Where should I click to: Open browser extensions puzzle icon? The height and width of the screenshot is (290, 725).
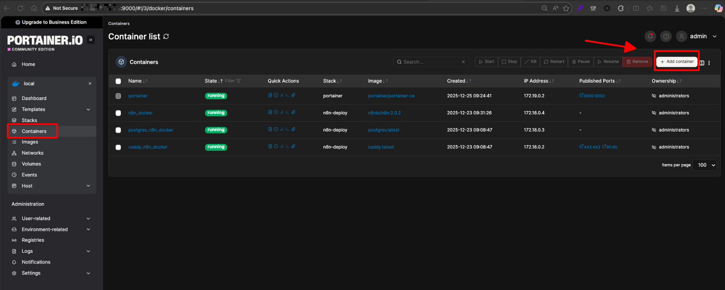(620, 8)
